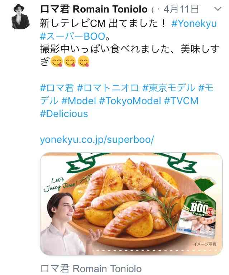Open the #Delicious hashtag
229x275 pixels.
(x=64, y=114)
